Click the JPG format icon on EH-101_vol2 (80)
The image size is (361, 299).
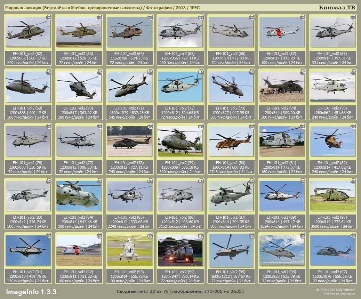tap(252, 127)
